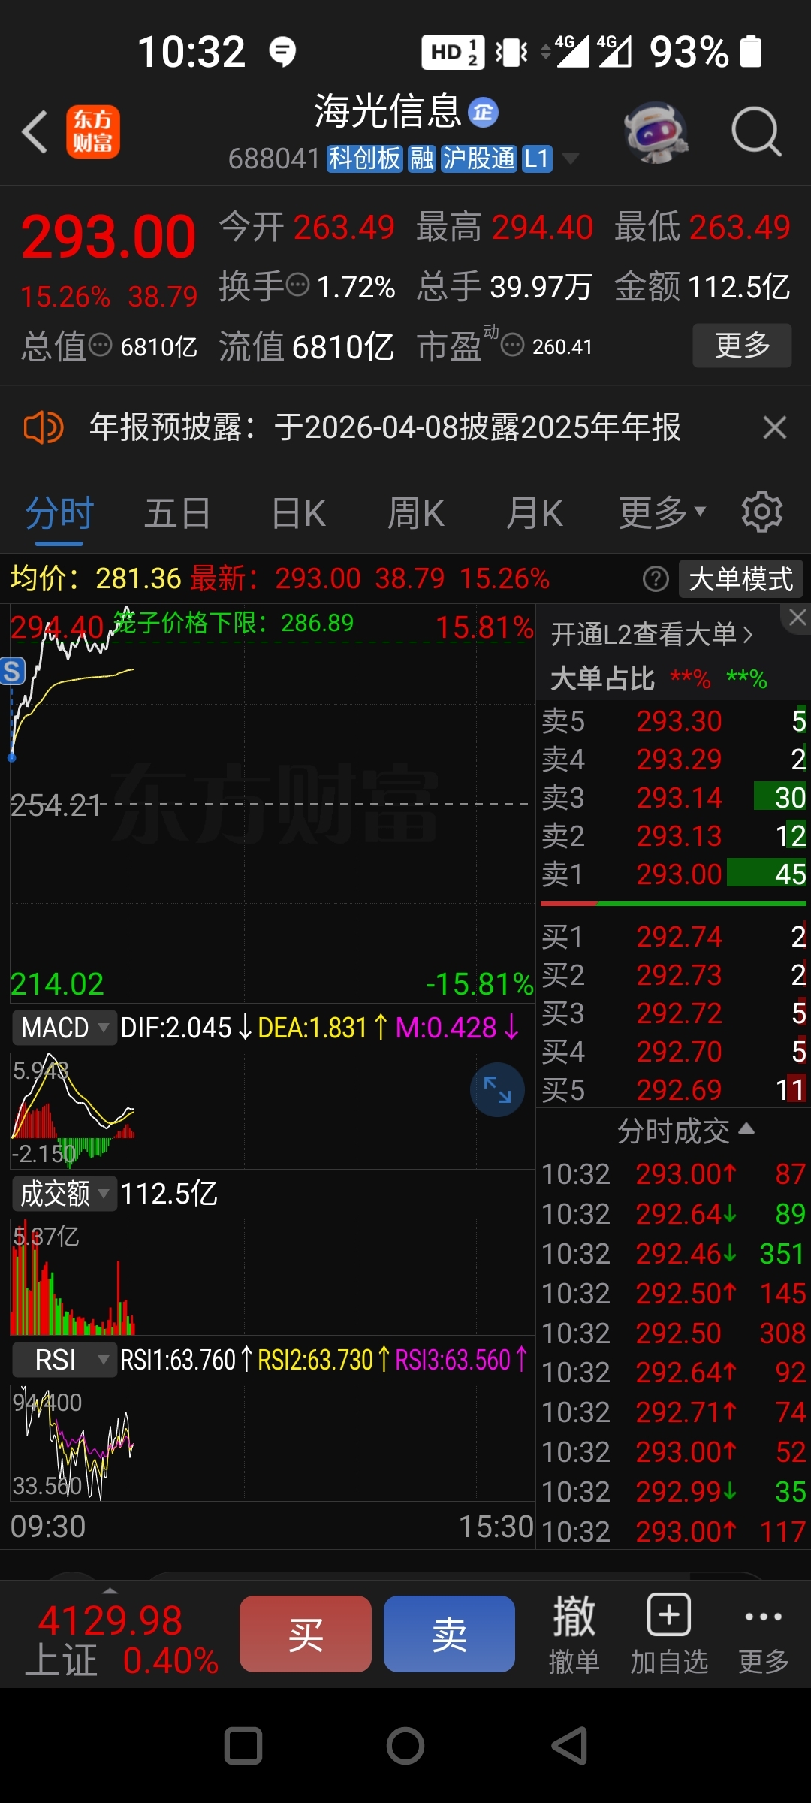Viewport: 811px width, 1803px height.
Task: Dismiss the 年报预披露 notice
Action: (x=774, y=427)
